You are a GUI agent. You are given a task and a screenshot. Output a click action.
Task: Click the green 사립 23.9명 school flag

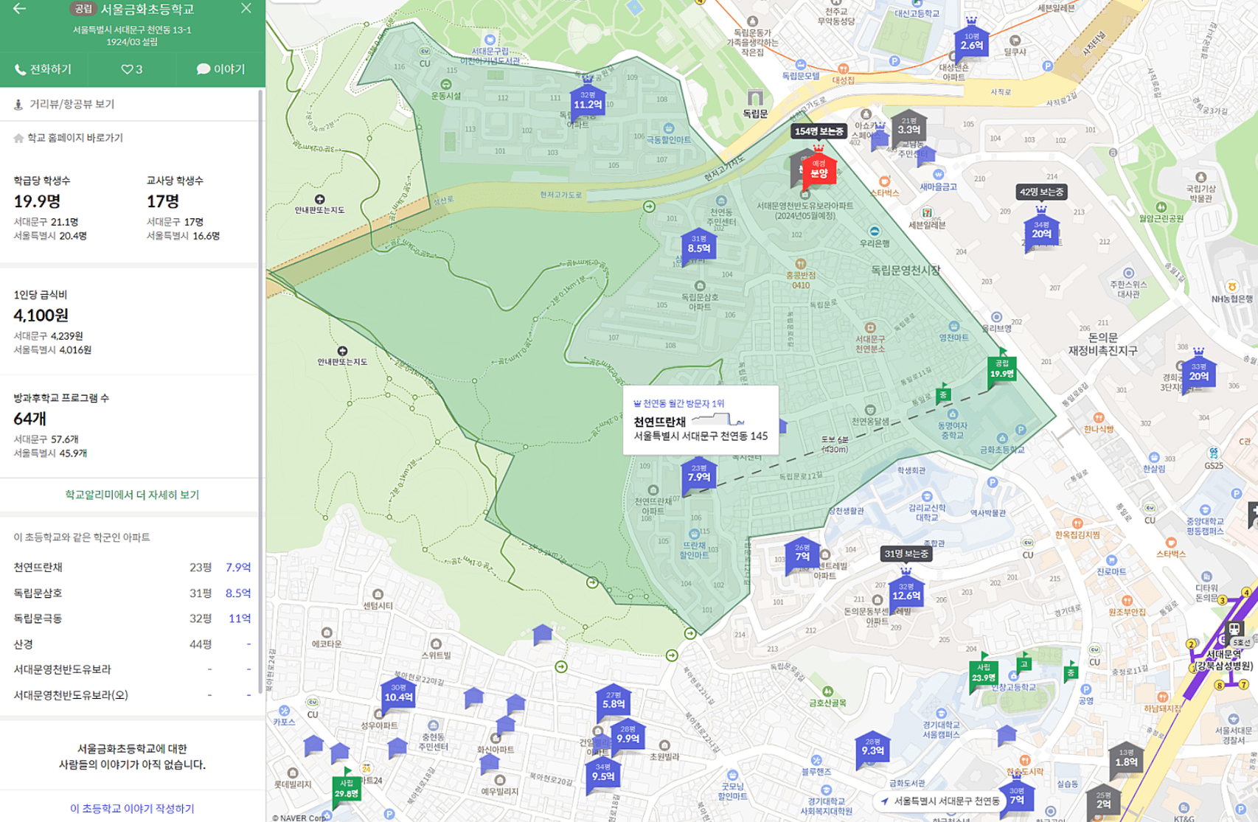tap(984, 675)
